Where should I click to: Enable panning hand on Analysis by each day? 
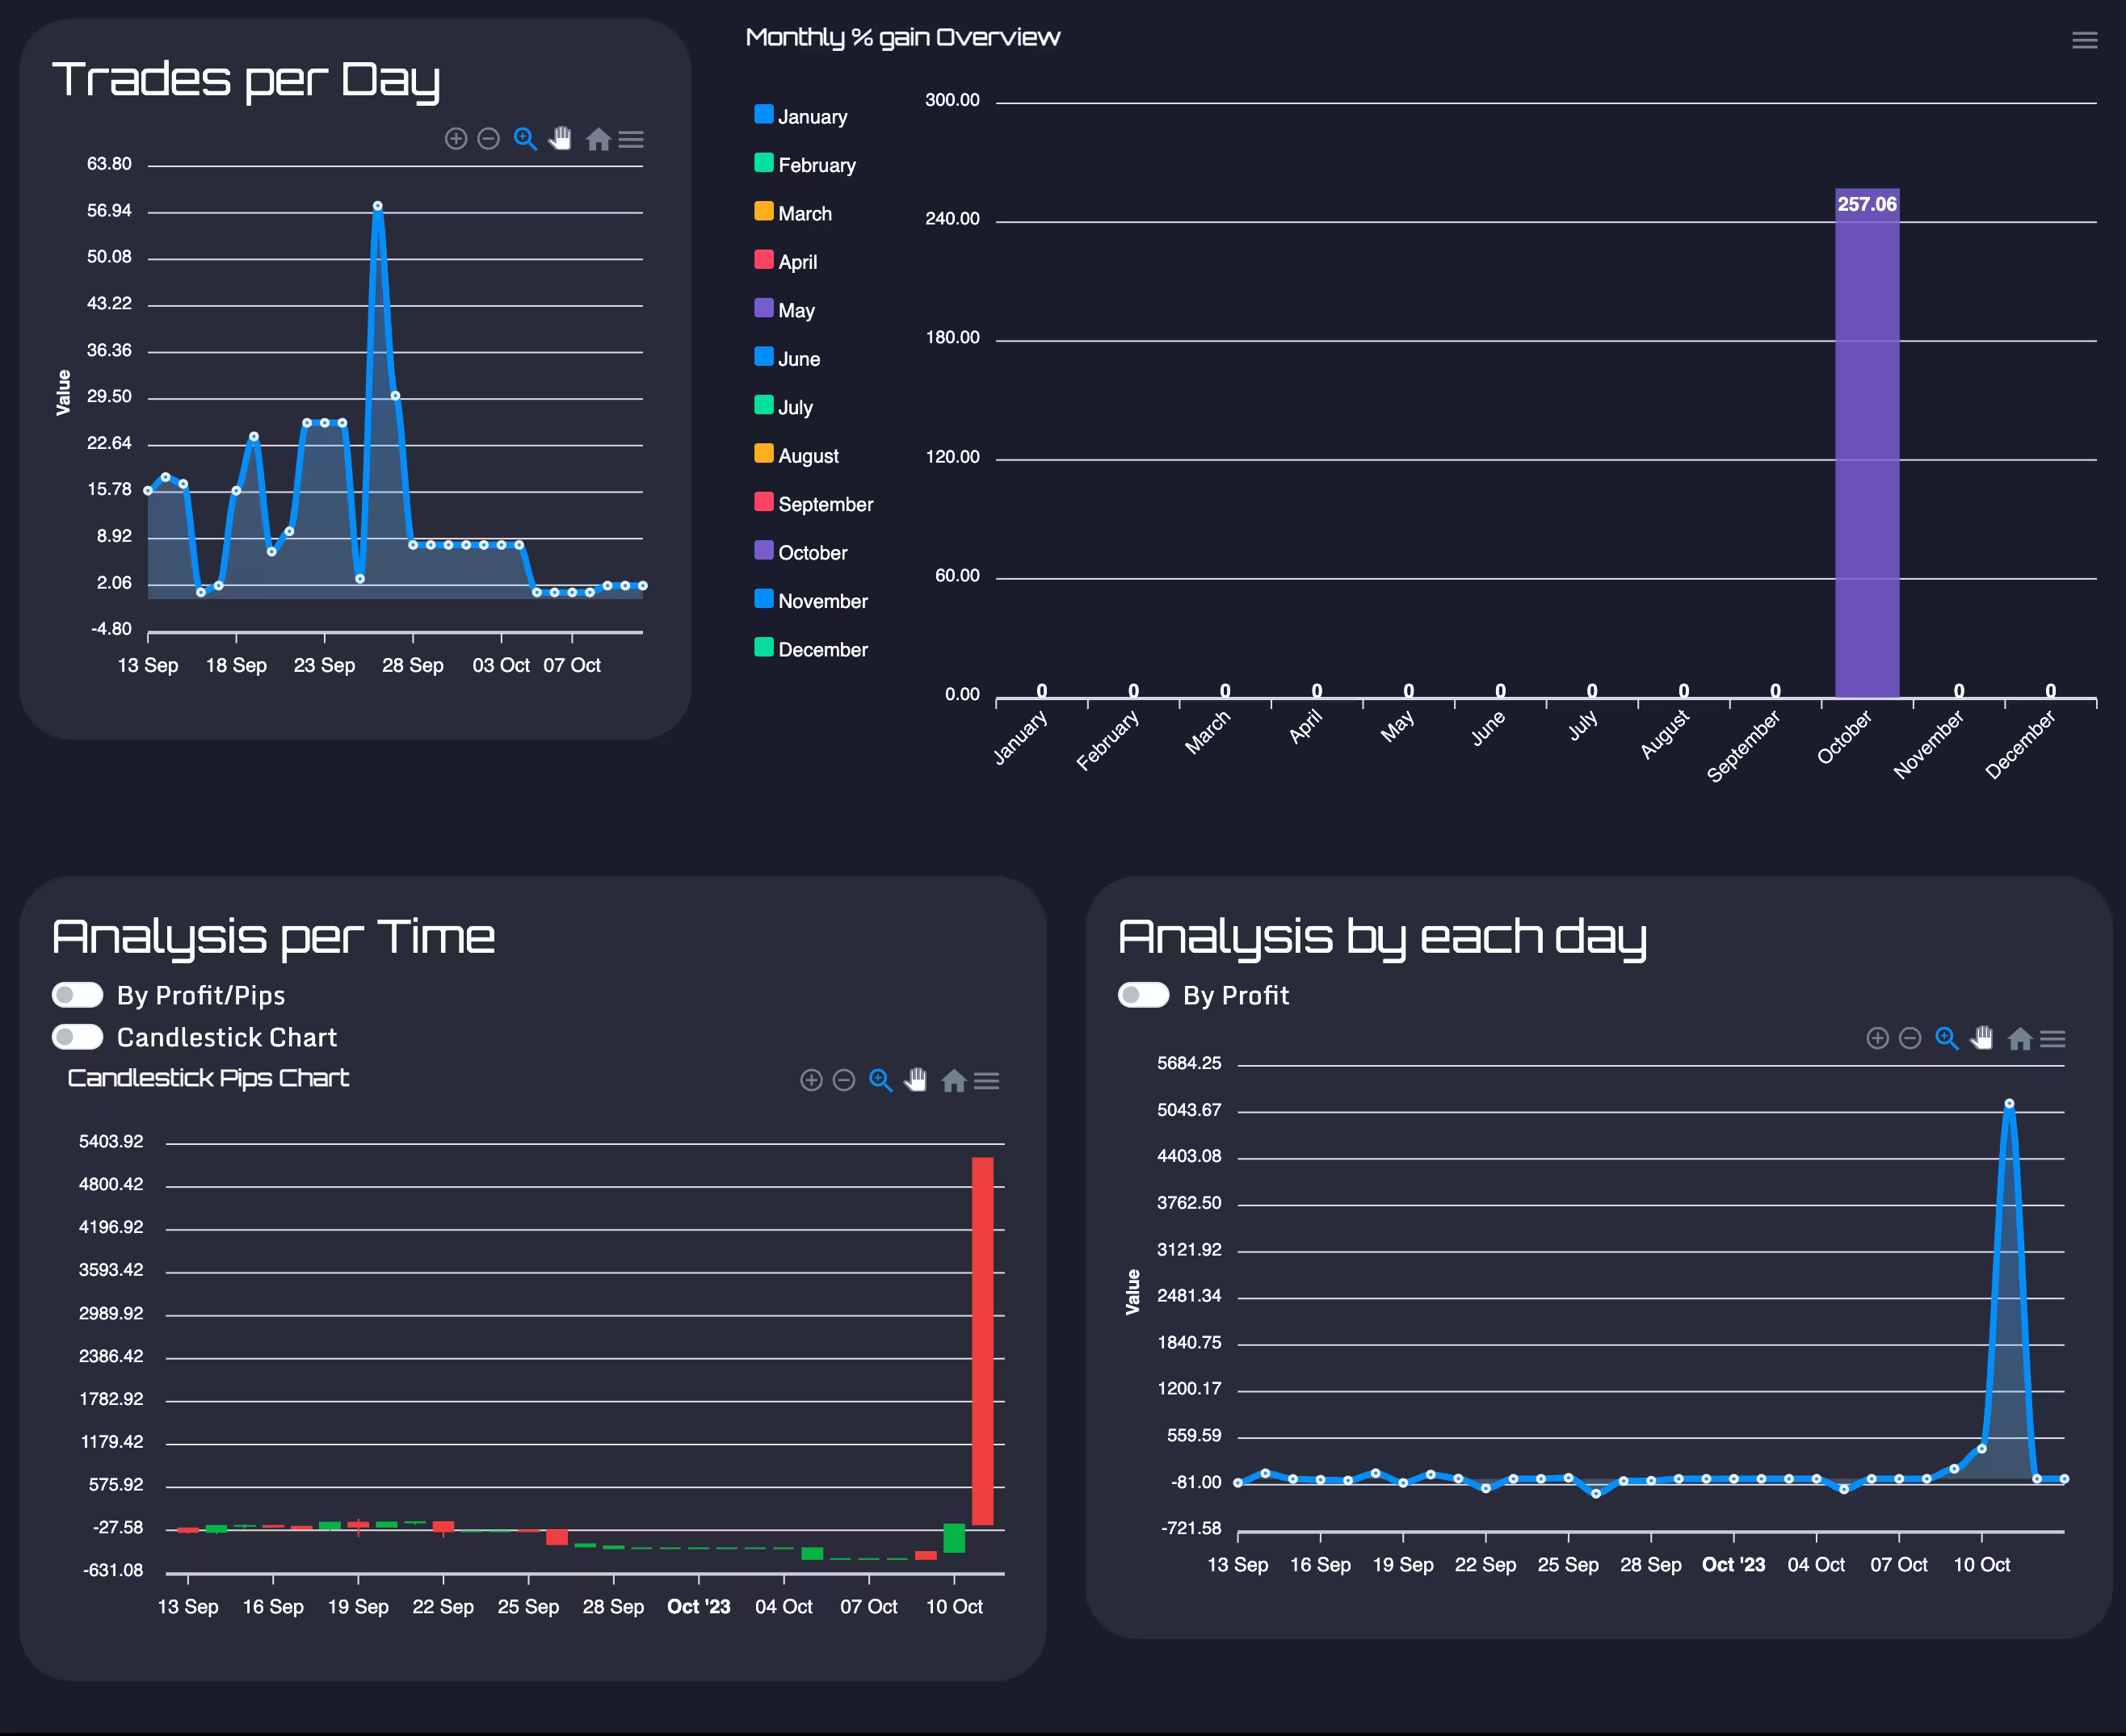[1983, 1038]
